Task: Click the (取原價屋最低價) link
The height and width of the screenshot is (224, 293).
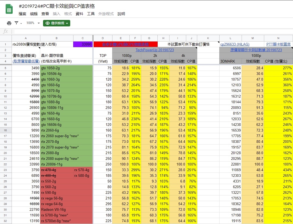Action: click(x=26, y=61)
